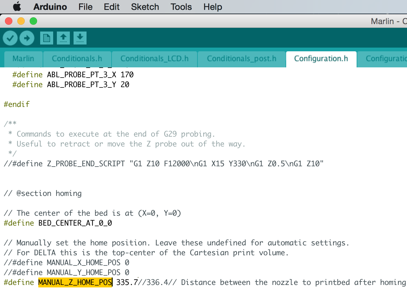The image size is (407, 297).
Task: Open the Apple menu
Action: point(17,6)
